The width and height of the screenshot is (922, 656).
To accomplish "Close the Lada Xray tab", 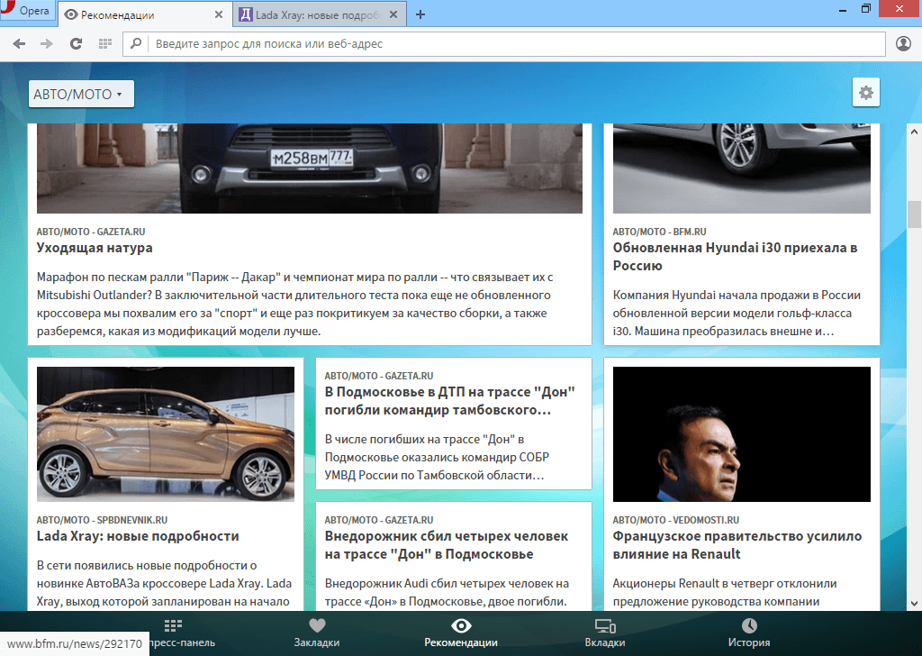I will coord(393,14).
